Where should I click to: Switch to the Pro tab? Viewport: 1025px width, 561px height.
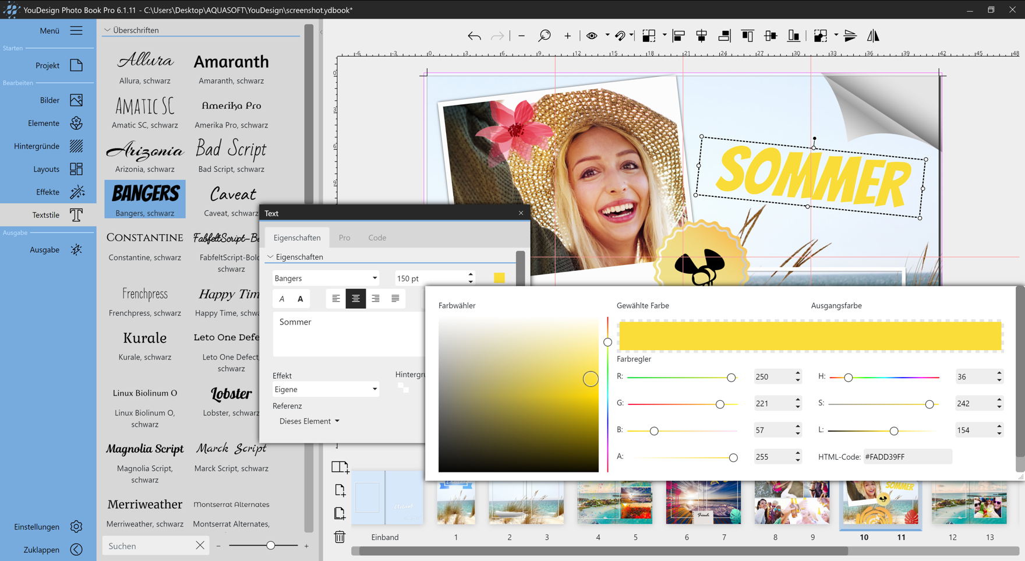344,238
